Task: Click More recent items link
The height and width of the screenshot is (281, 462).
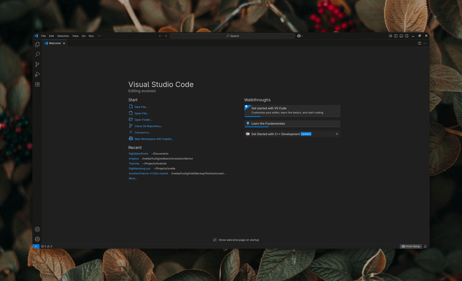Action: (x=133, y=178)
